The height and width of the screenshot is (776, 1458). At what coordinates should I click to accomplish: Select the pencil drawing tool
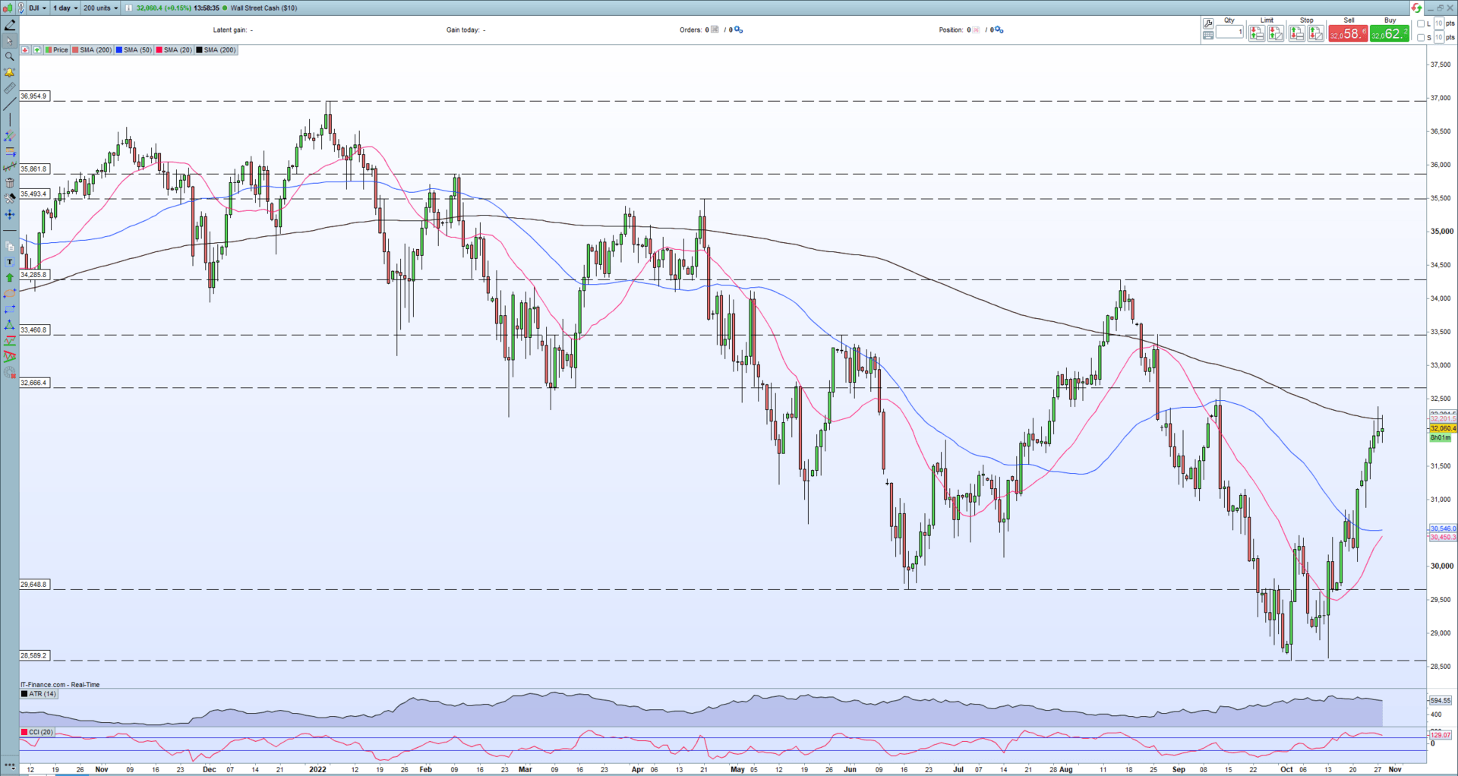(x=10, y=25)
